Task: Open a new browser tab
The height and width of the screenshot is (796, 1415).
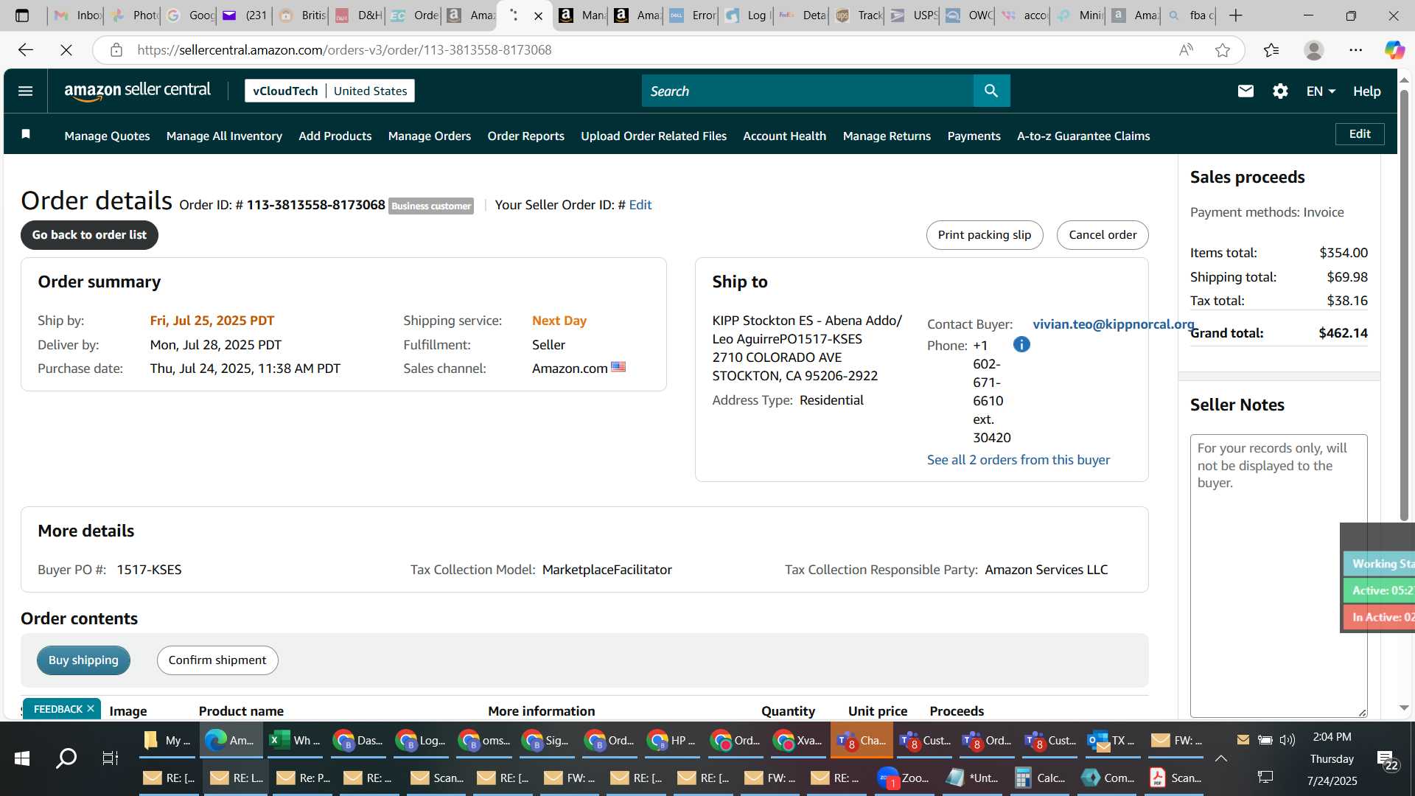Action: pyautogui.click(x=1236, y=15)
